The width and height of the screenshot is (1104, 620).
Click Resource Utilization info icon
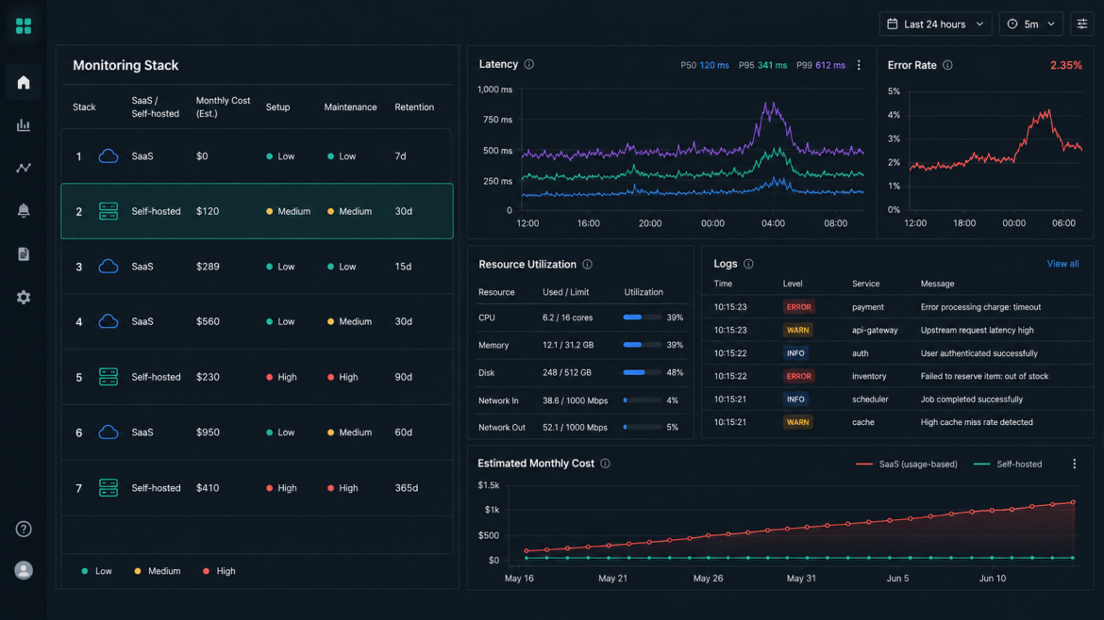[587, 265]
